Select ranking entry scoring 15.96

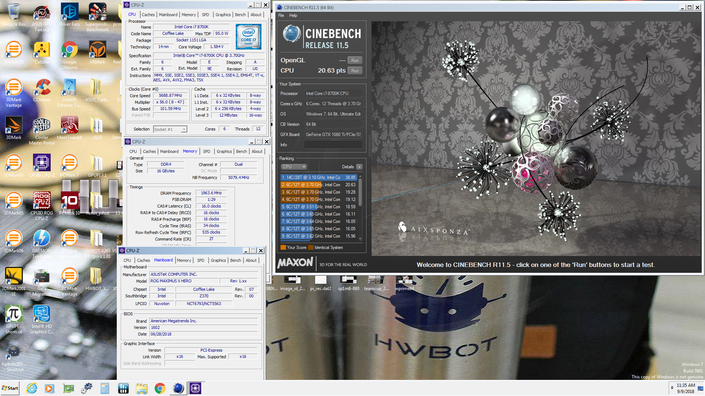[x=319, y=236]
